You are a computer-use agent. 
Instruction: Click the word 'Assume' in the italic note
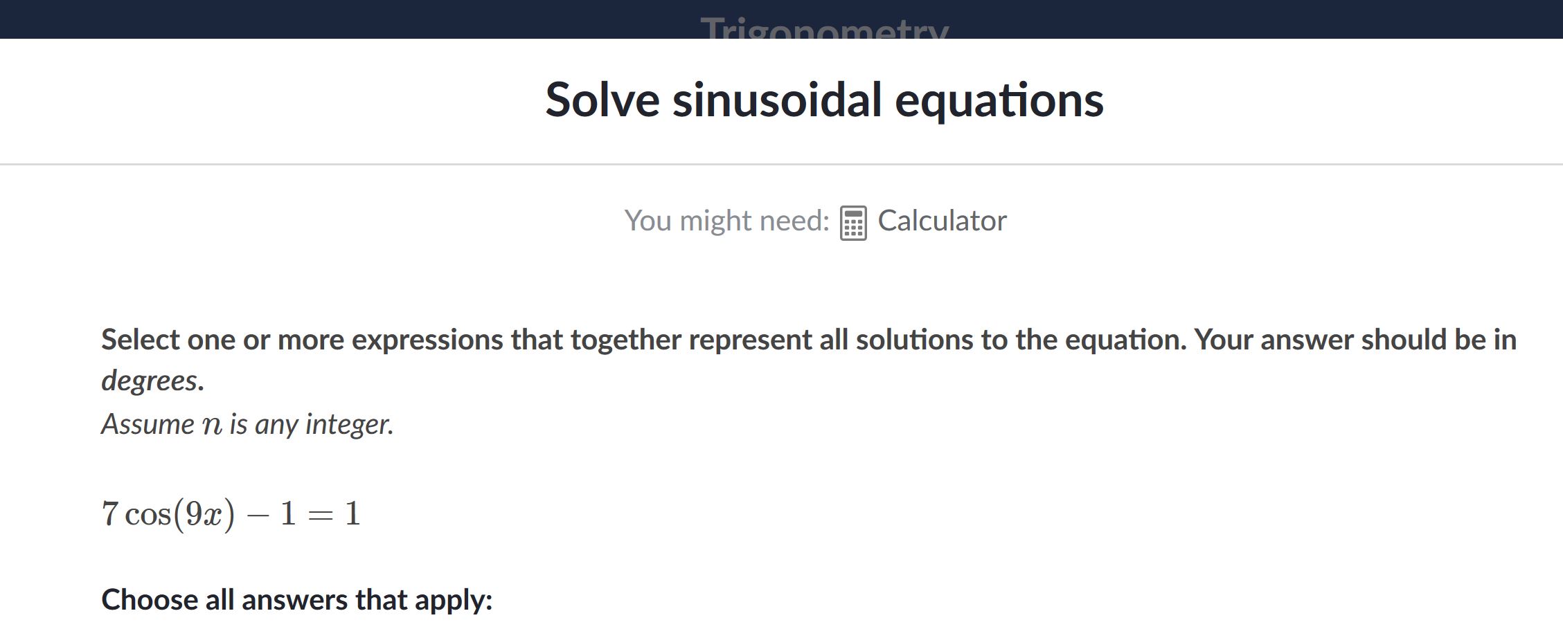pyautogui.click(x=148, y=424)
